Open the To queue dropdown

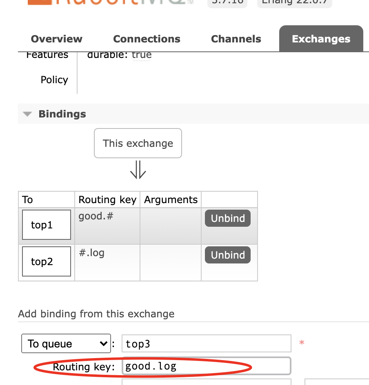click(x=66, y=343)
